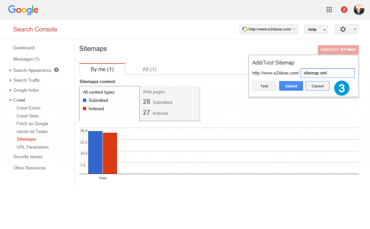Image resolution: width=370 pixels, height=229 pixels.
Task: Open the red notifications badge showing 2
Action: coord(344,10)
